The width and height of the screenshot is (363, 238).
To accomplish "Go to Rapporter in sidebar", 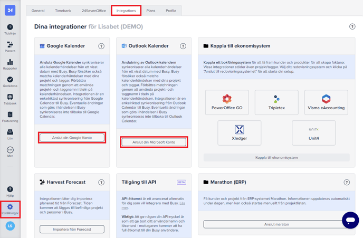I will (x=10, y=64).
